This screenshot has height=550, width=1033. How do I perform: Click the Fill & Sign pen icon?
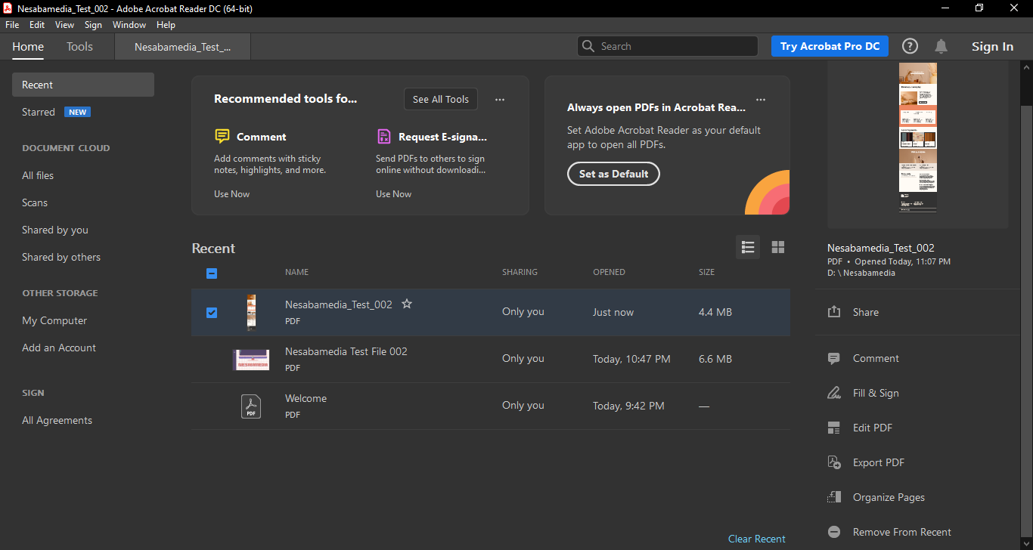pyautogui.click(x=834, y=393)
